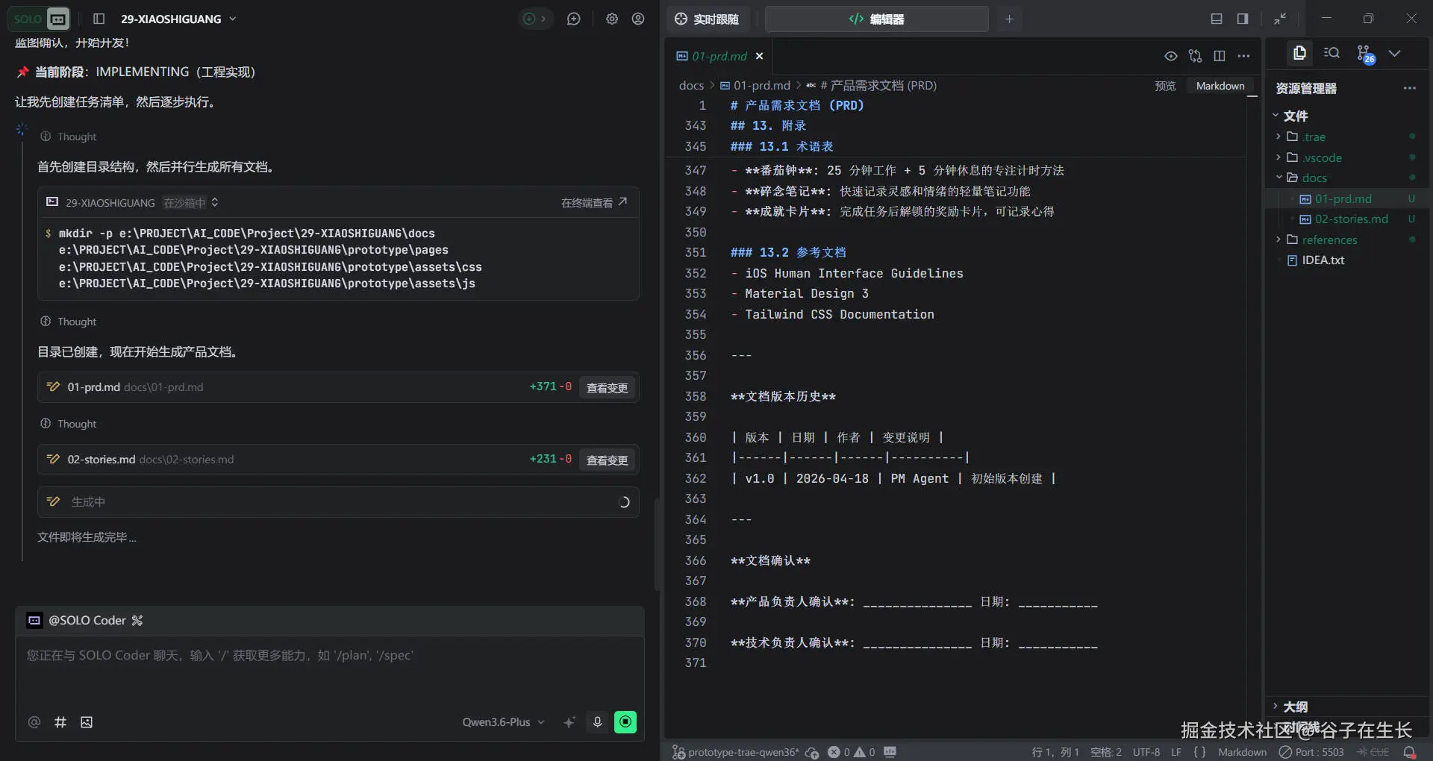Viewport: 1433px width, 761px height.
Task: Toggle the left sidebar panel layout
Action: 99,19
